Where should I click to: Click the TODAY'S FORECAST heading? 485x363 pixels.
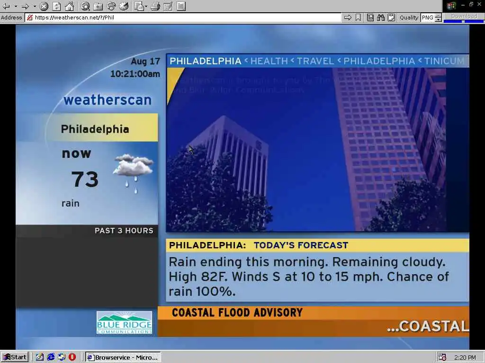(301, 245)
